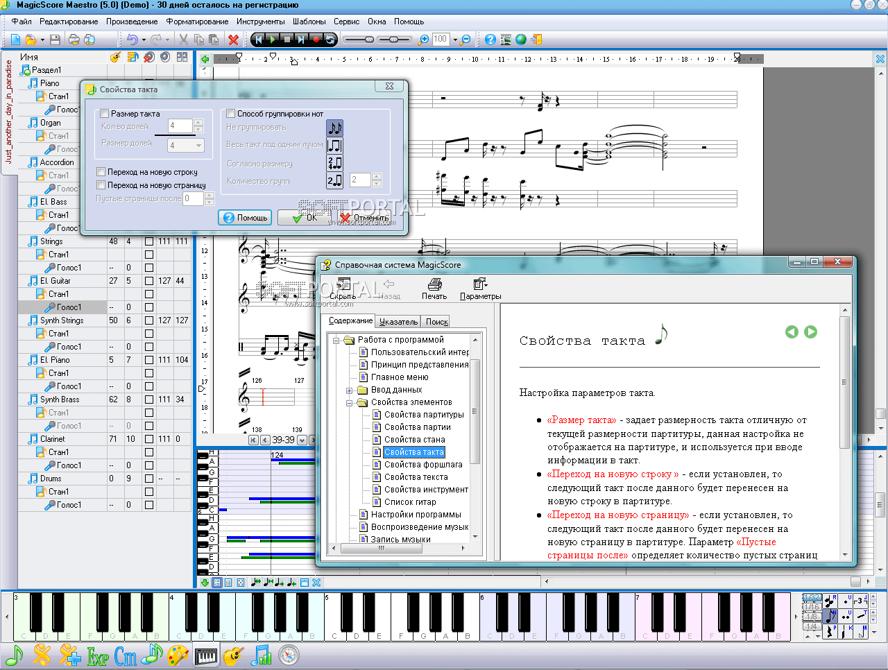Open the 'Инструменты' menu
The image size is (888, 670).
260,22
